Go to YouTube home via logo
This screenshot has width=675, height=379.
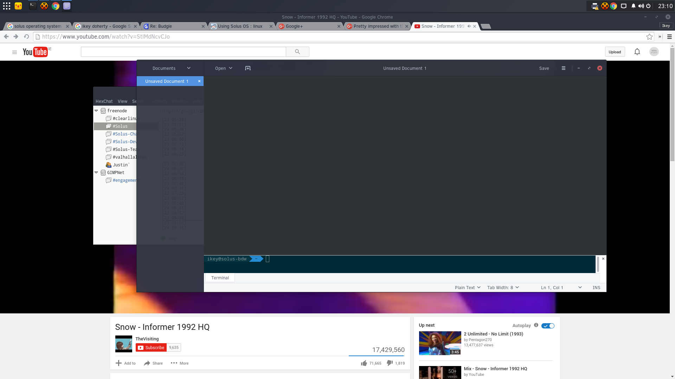pyautogui.click(x=35, y=52)
